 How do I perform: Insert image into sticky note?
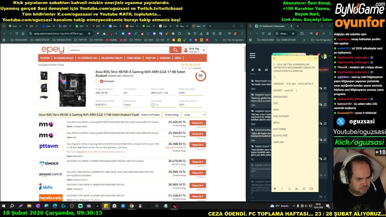coord(311,189)
